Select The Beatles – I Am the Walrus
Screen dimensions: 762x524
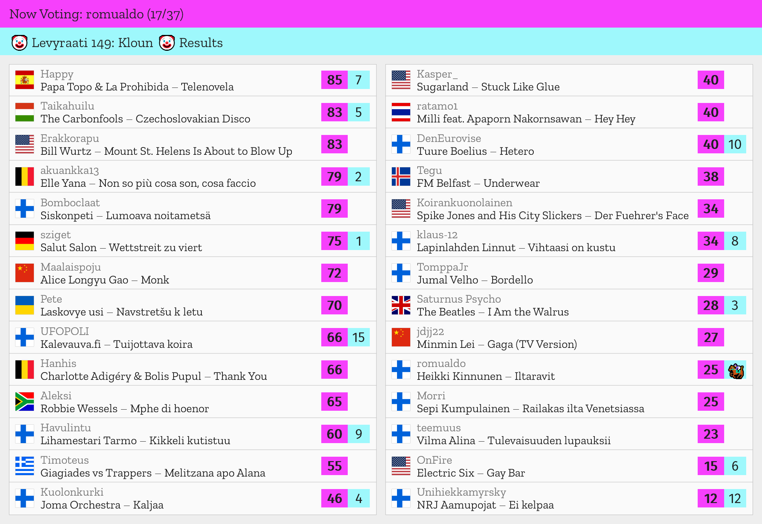pos(493,312)
